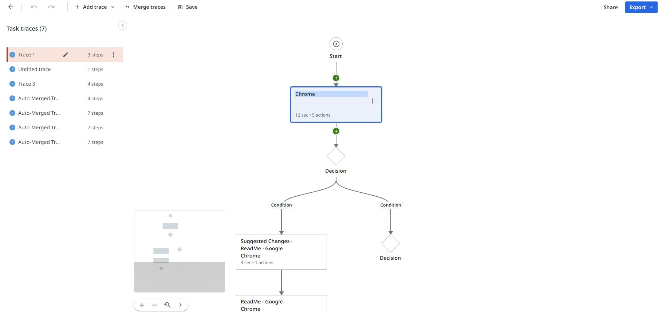This screenshot has width=658, height=314.
Task: Select the Untitled trace row
Action: click(x=64, y=69)
